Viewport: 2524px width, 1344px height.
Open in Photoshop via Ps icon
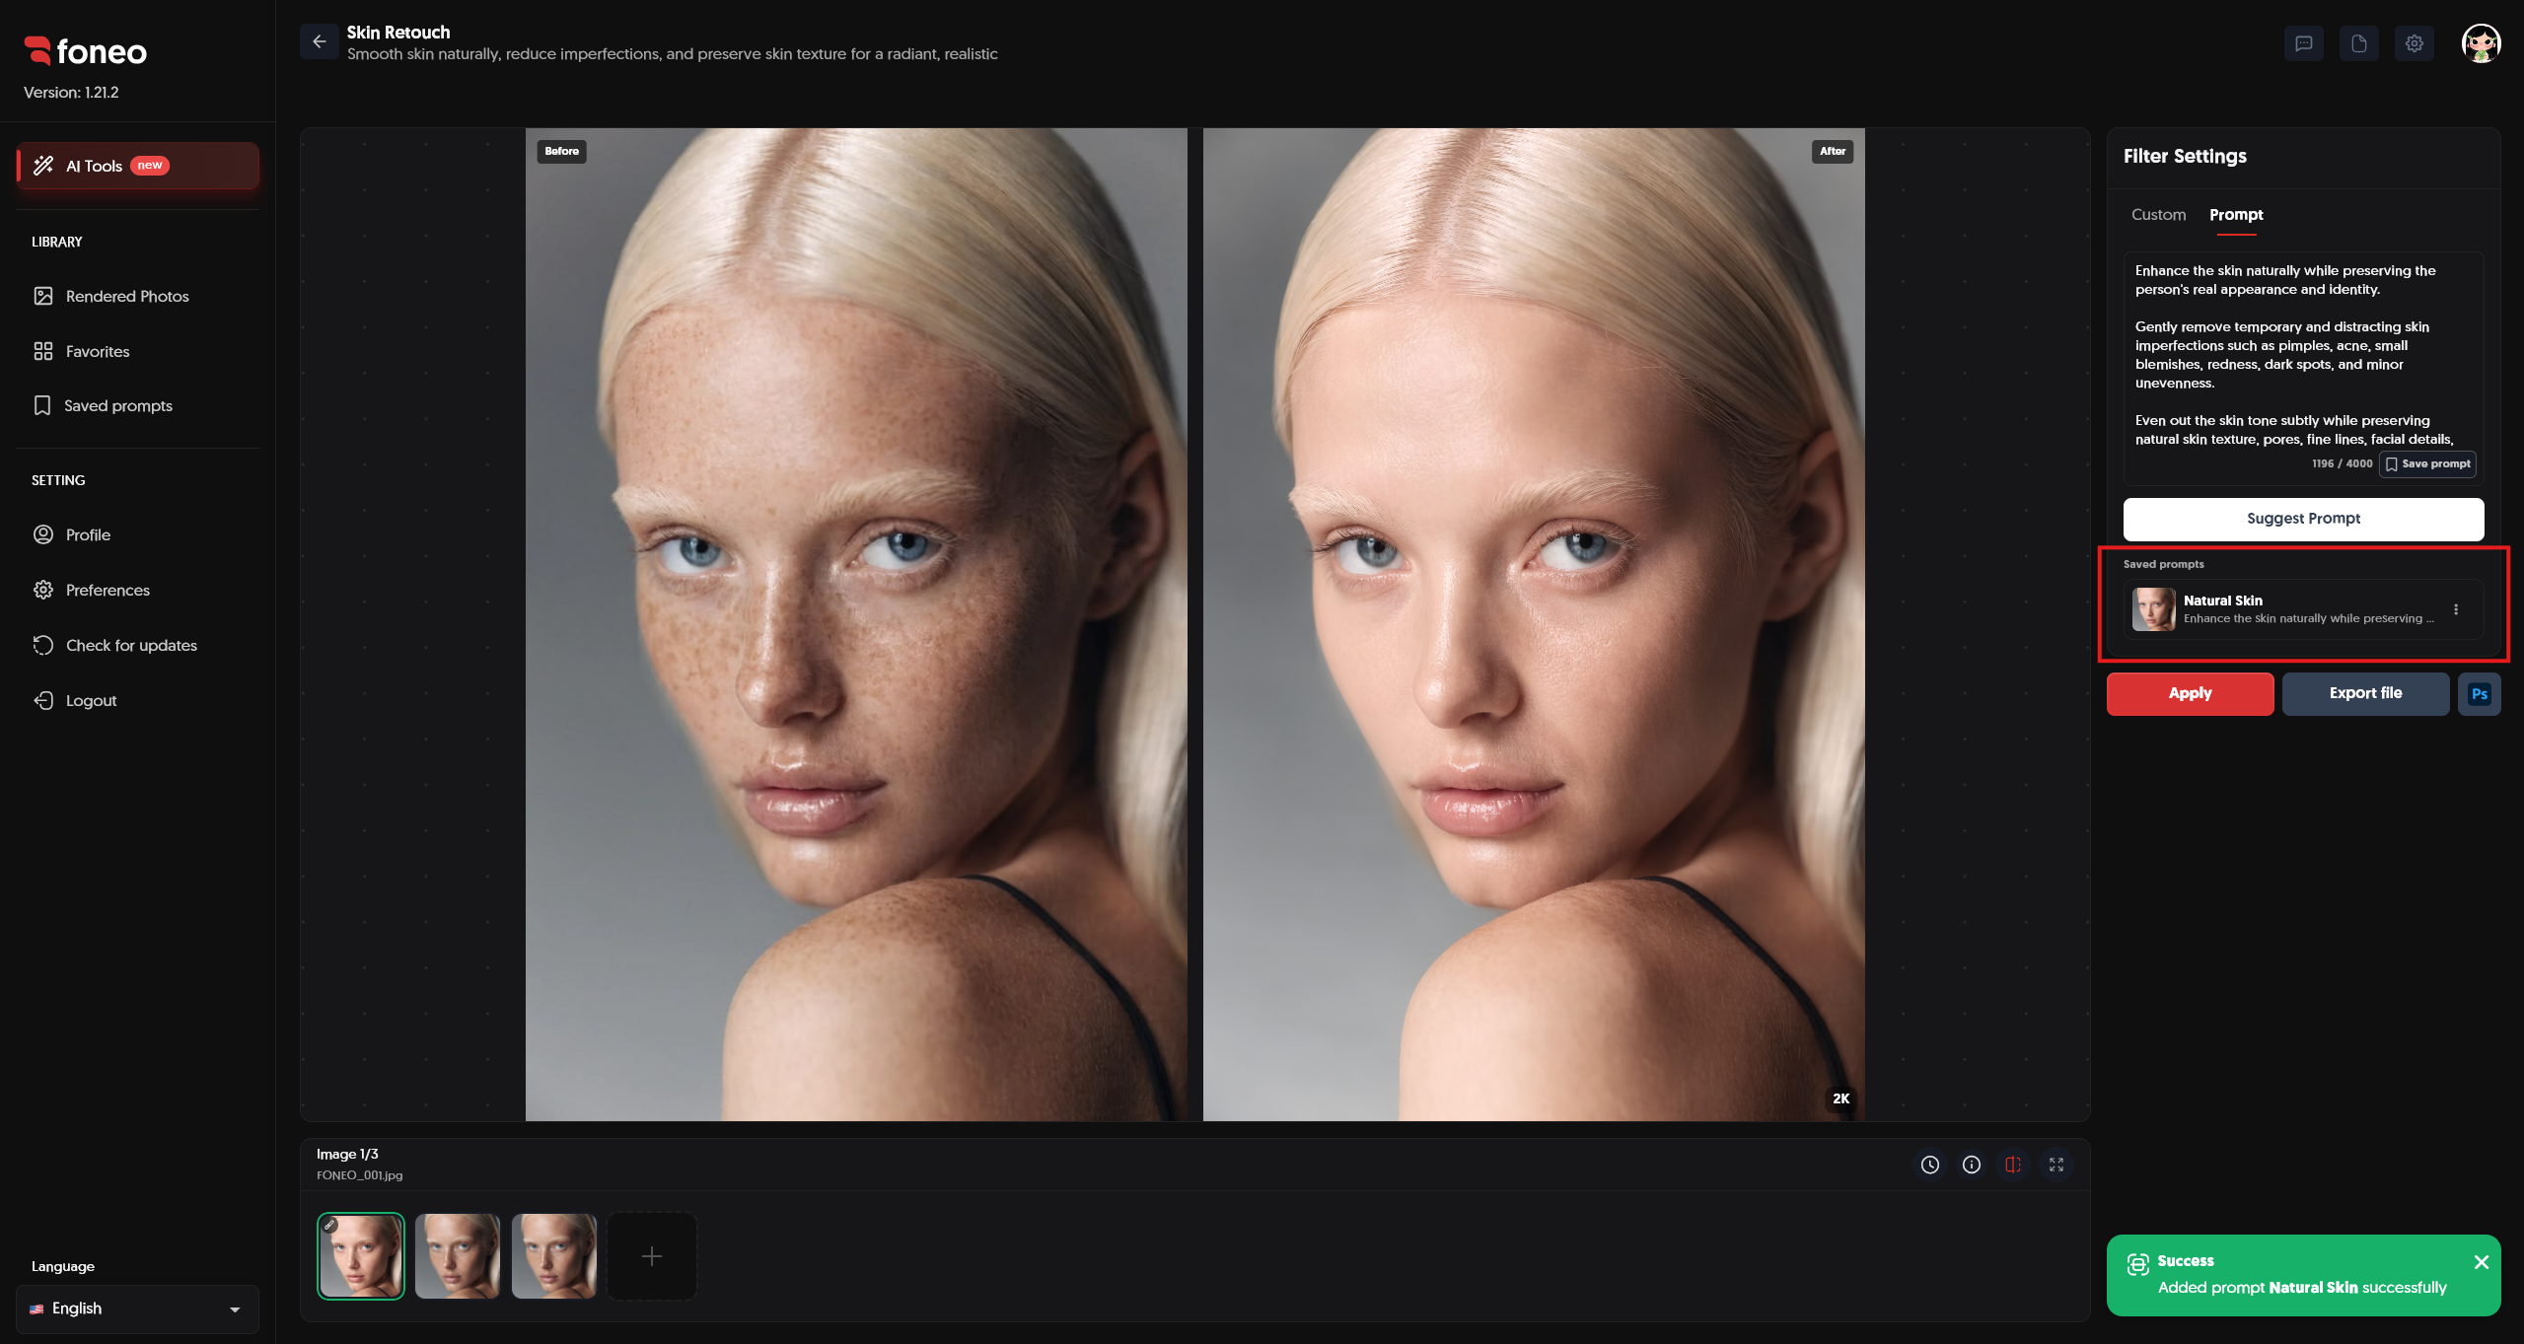point(2480,694)
